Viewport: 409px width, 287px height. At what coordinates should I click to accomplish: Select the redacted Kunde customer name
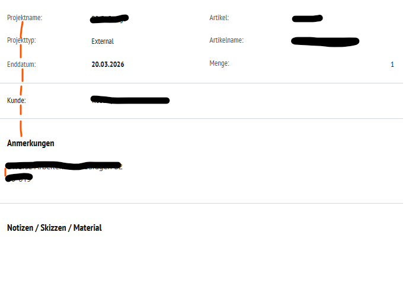[x=130, y=100]
